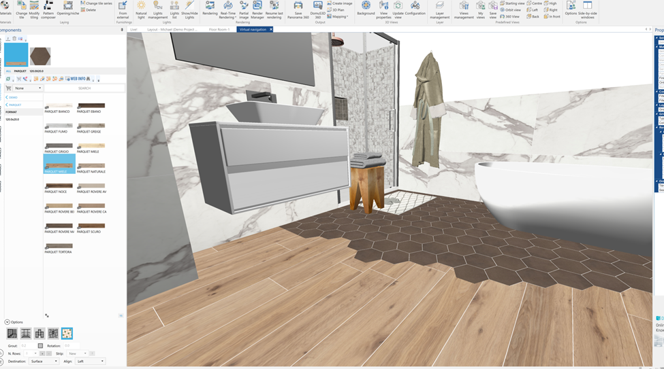Select the brown hexagon tile thumbnail

coord(40,56)
